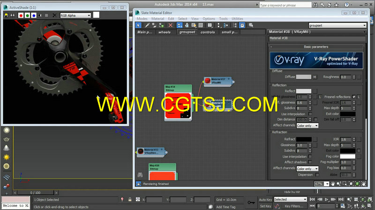The height and width of the screenshot is (210, 375).
Task: Enable Affect shadows checkbox
Action: [x=310, y=162]
